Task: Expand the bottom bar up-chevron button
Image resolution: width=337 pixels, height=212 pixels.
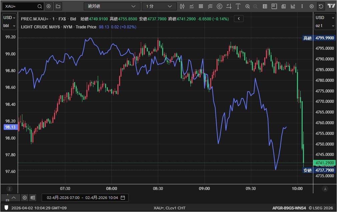Action: point(14,198)
